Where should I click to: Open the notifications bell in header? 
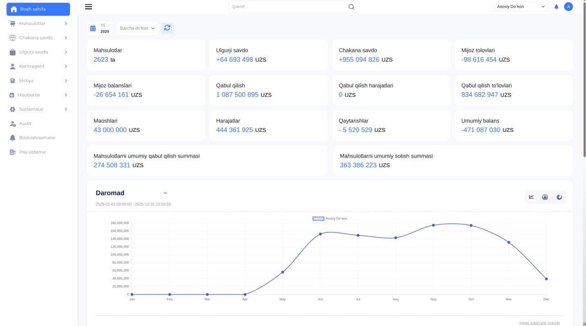(556, 7)
